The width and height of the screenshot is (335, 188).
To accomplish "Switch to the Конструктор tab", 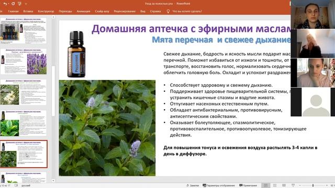I will [x=46, y=11].
